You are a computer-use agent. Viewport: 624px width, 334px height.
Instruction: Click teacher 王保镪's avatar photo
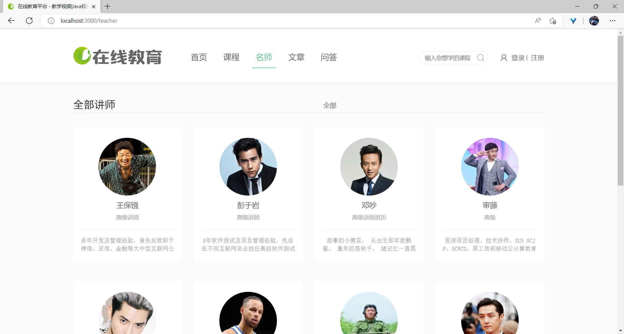127,166
